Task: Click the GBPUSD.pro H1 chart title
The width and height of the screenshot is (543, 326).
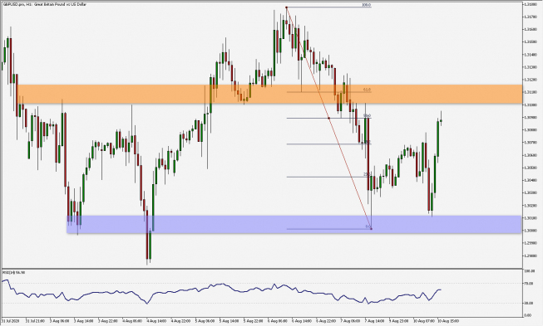Action: pos(45,4)
